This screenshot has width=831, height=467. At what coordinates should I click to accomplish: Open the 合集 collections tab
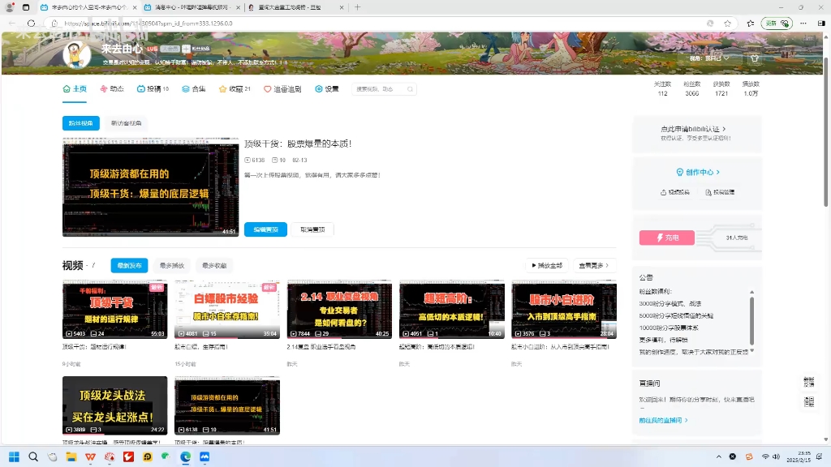pos(193,89)
